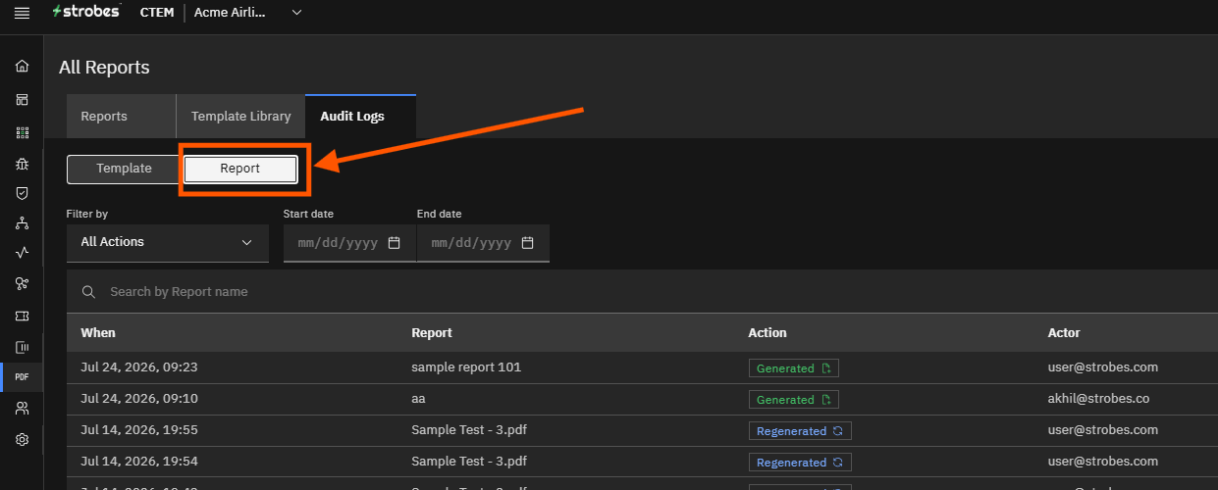Image resolution: width=1218 pixels, height=490 pixels.
Task: Open the shield check sidebar icon
Action: pyautogui.click(x=22, y=193)
